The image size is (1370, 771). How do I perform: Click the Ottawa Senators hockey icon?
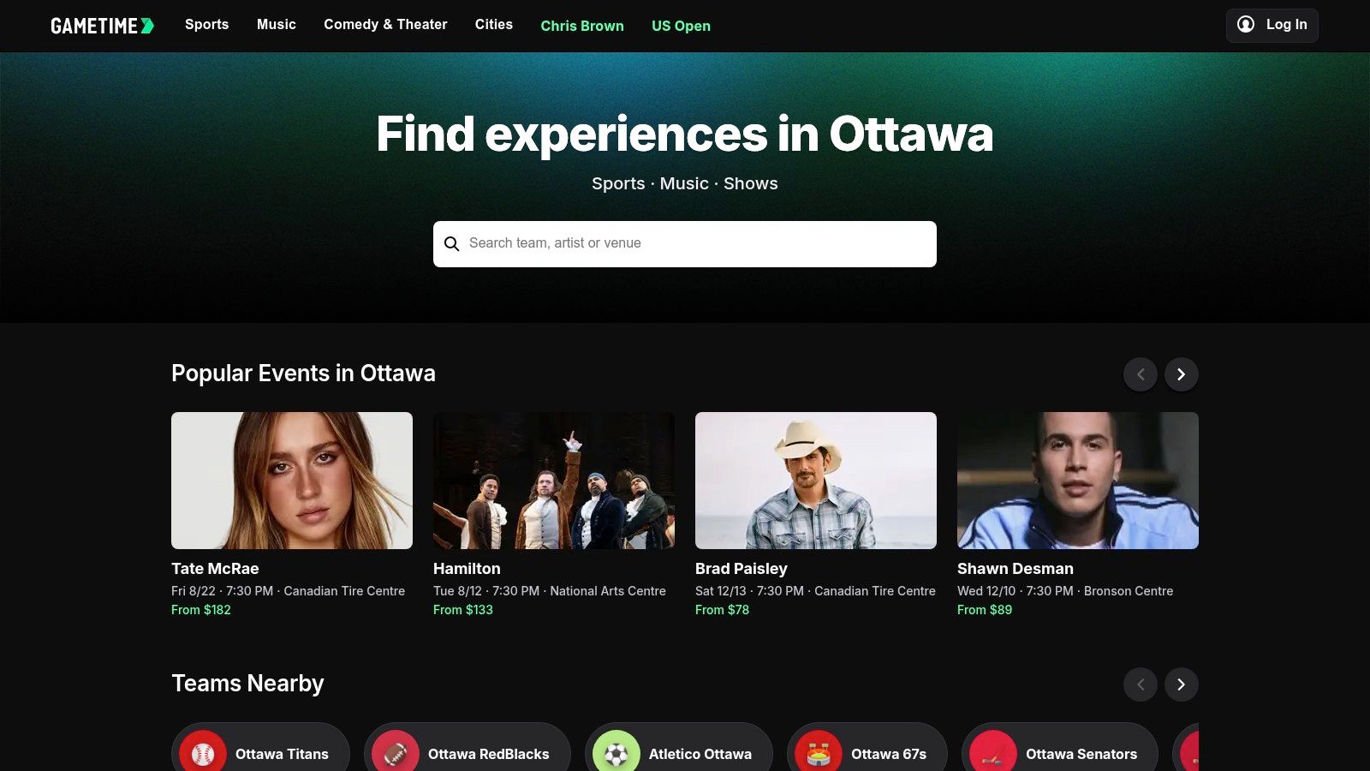(x=993, y=753)
